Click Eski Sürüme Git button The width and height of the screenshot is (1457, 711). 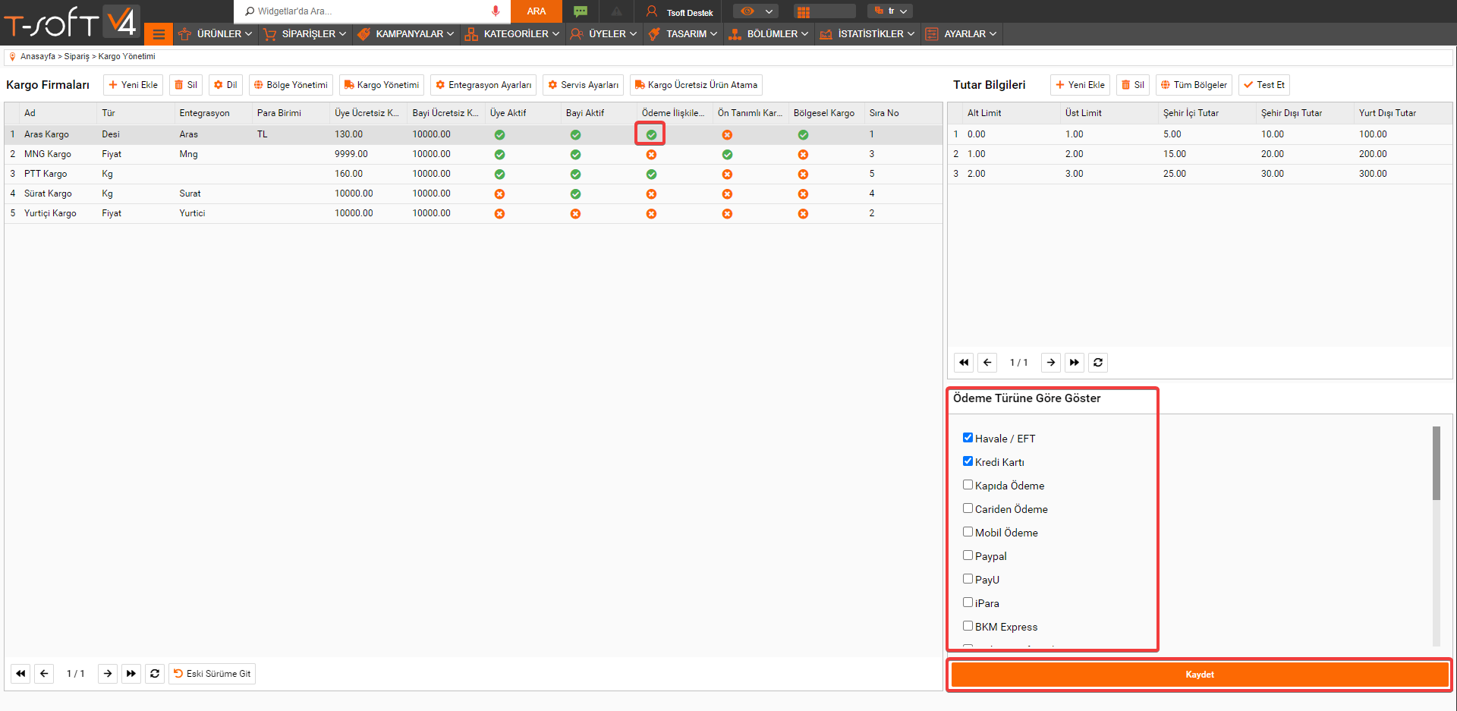coord(212,674)
